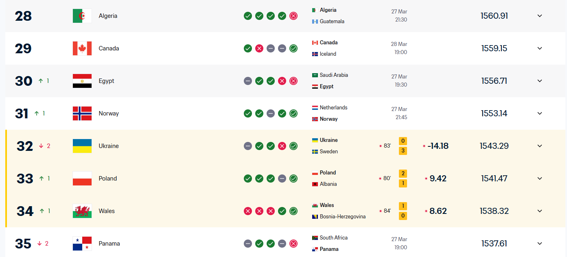Click Algeria's red loss form indicator
The width and height of the screenshot is (567, 257).
point(293,16)
